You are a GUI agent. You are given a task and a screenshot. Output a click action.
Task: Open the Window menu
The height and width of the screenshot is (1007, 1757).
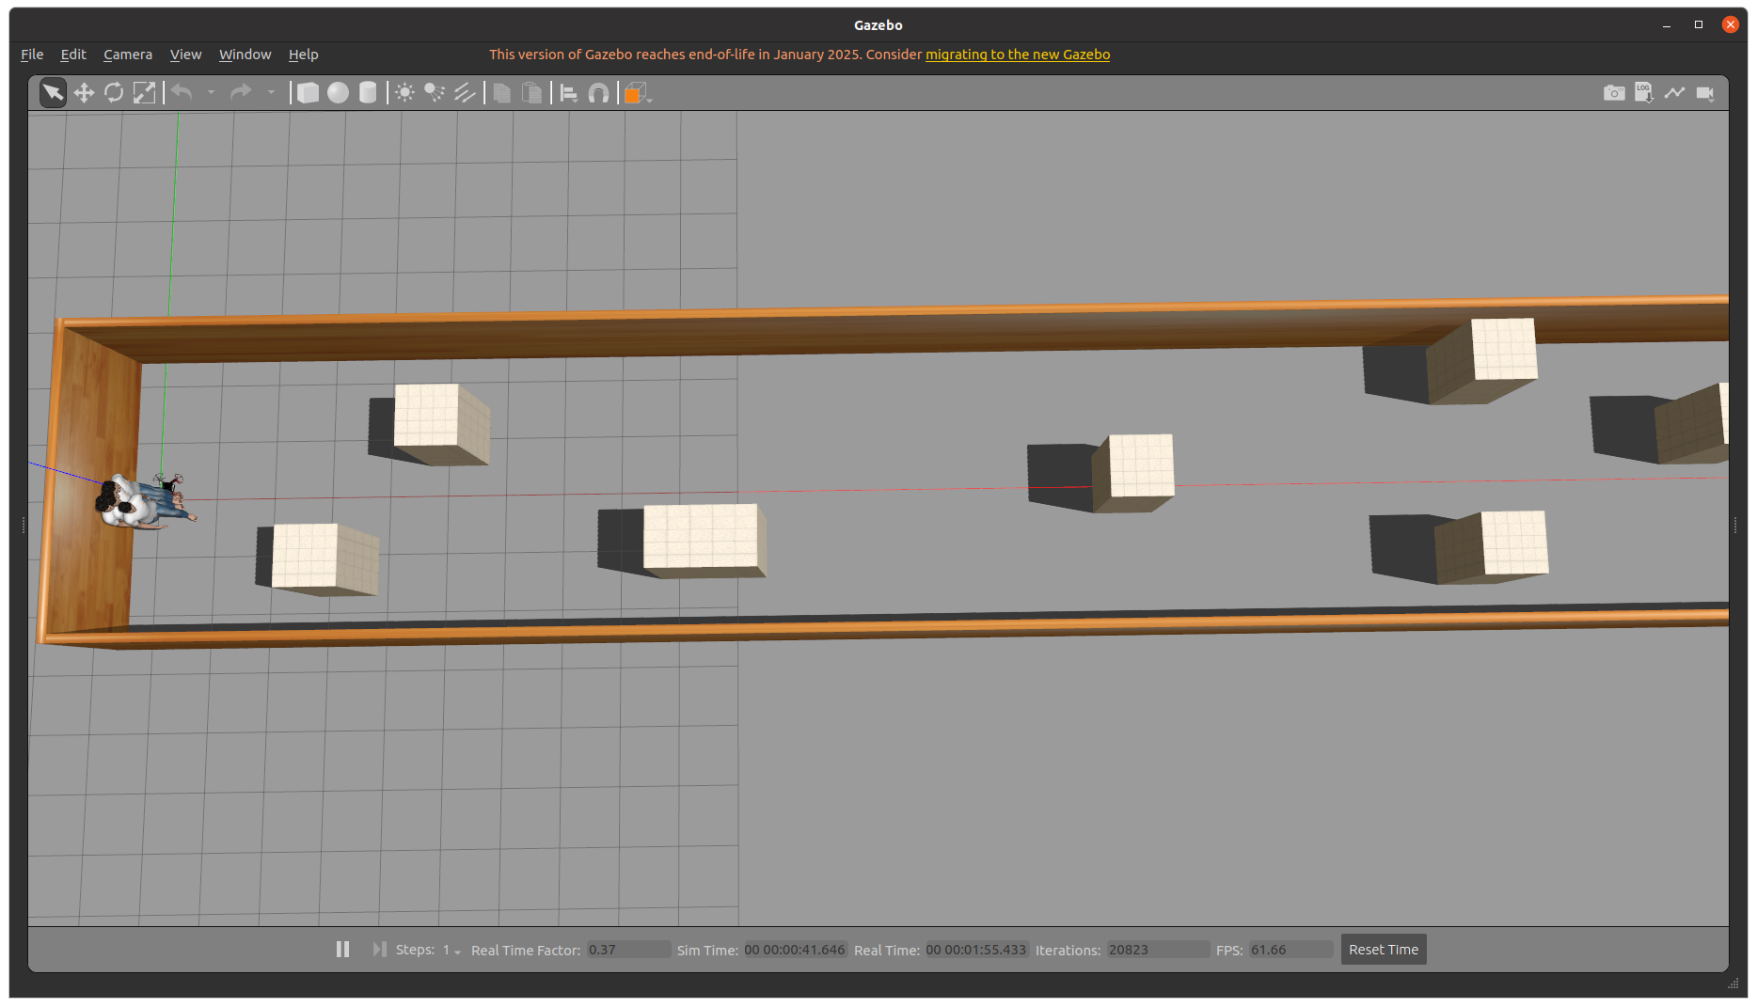(245, 55)
